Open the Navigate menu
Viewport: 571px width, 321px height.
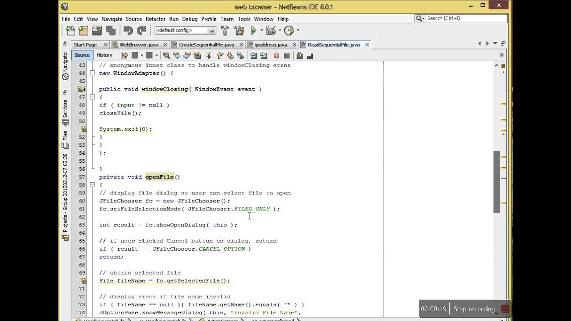tap(112, 19)
